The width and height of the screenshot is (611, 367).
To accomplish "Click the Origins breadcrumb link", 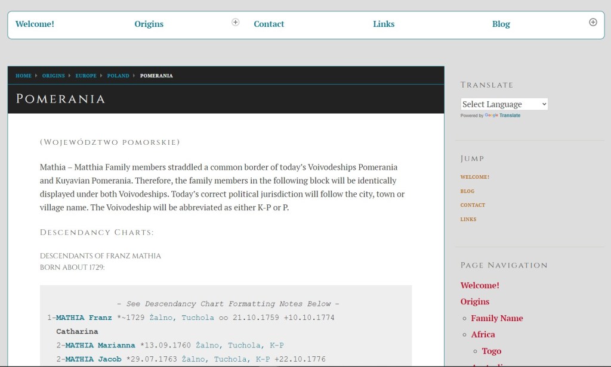I will [x=54, y=76].
